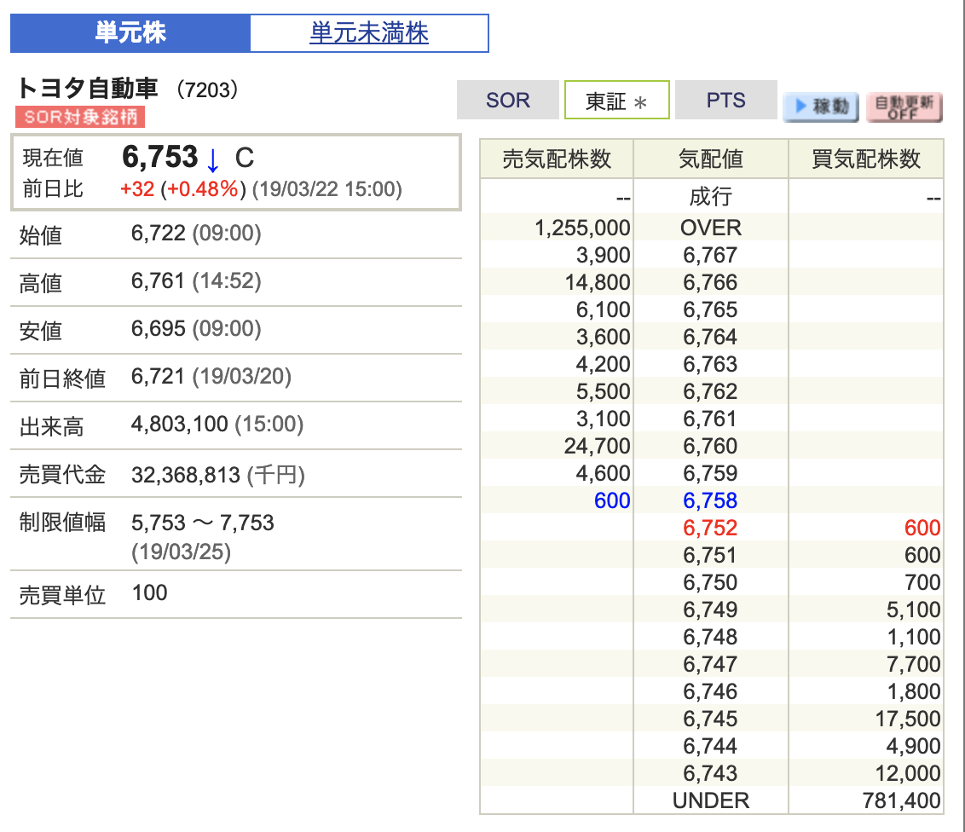The width and height of the screenshot is (965, 832).
Task: Toggle the 自動更新 OFF button
Action: click(x=904, y=107)
